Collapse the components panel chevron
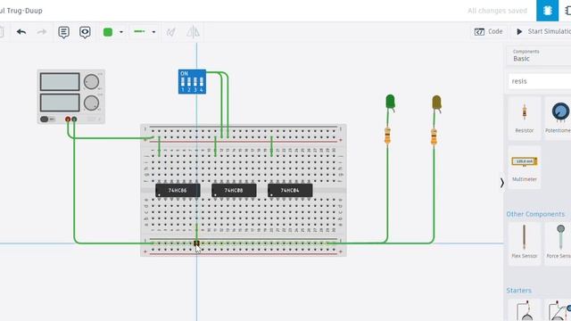Viewport: 571px width, 321px height. (x=502, y=183)
